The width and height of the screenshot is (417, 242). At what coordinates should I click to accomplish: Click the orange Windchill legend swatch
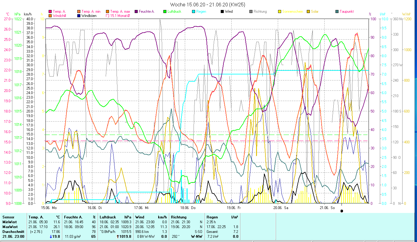50,15
